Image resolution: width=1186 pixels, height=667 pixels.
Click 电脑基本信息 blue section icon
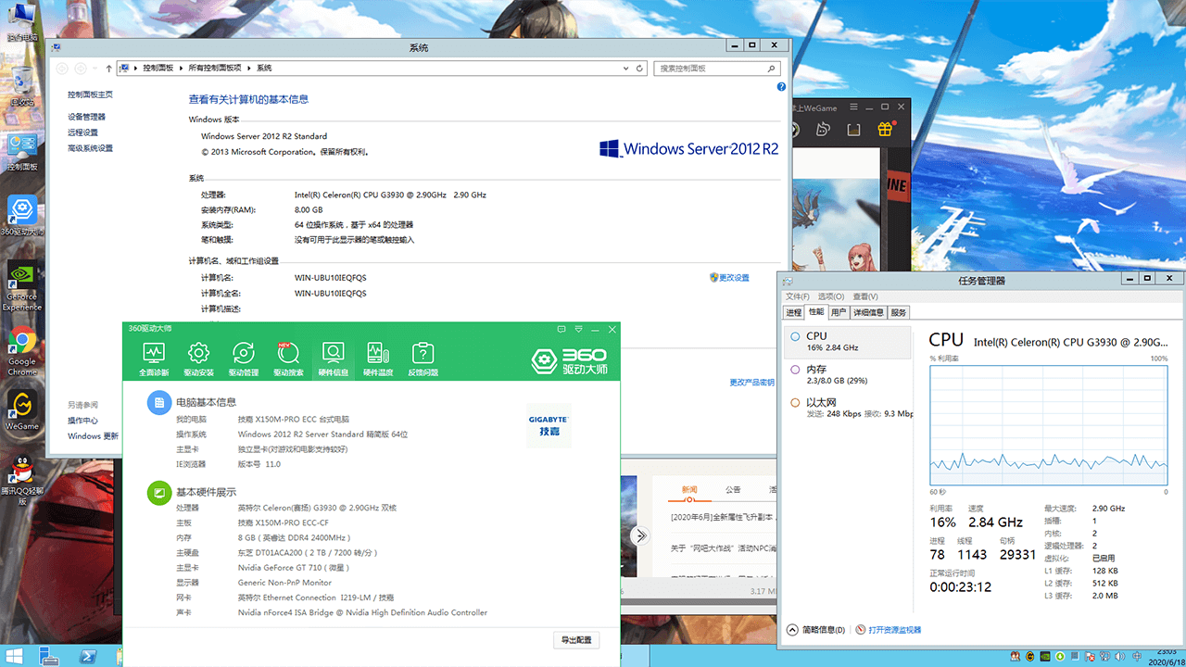159,402
